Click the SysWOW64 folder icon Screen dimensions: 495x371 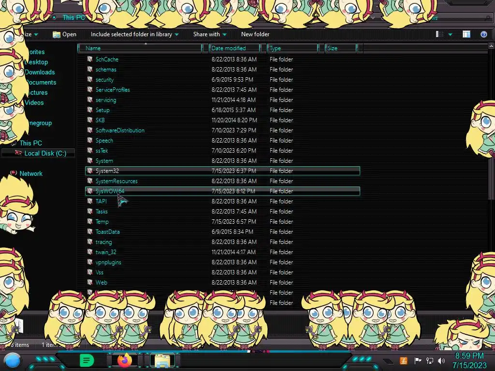90,191
